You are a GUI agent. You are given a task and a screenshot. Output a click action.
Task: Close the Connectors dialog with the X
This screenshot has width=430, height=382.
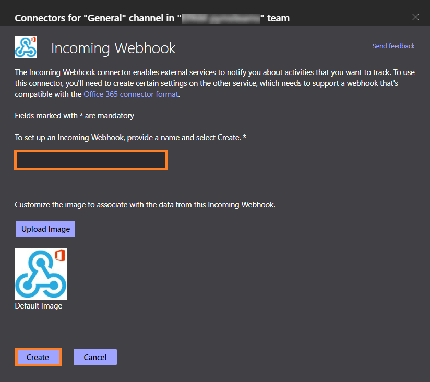point(415,17)
